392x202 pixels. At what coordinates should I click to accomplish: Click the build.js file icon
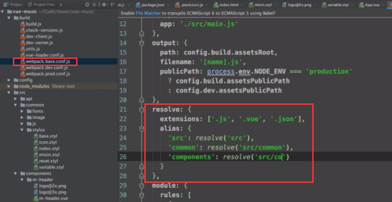(x=23, y=24)
